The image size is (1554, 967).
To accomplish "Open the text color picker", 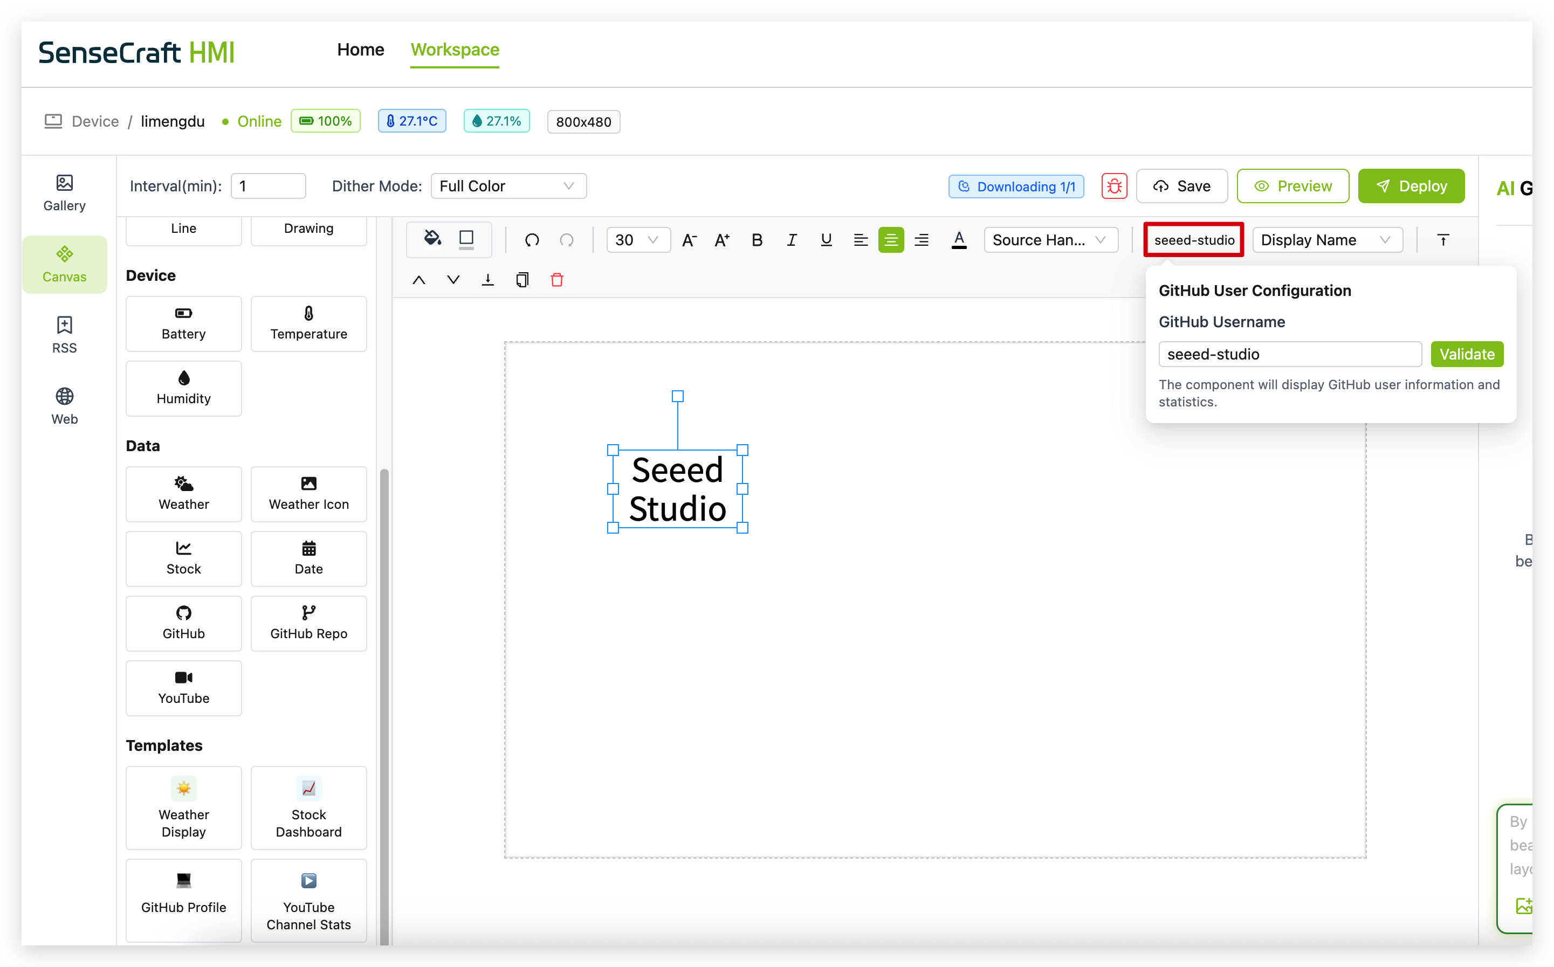I will (958, 240).
